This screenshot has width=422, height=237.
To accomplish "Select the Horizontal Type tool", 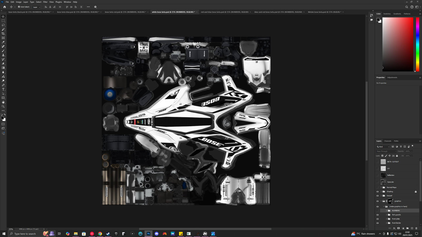I will pos(3,89).
